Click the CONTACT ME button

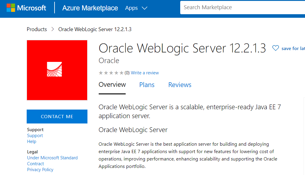[x=57, y=117]
